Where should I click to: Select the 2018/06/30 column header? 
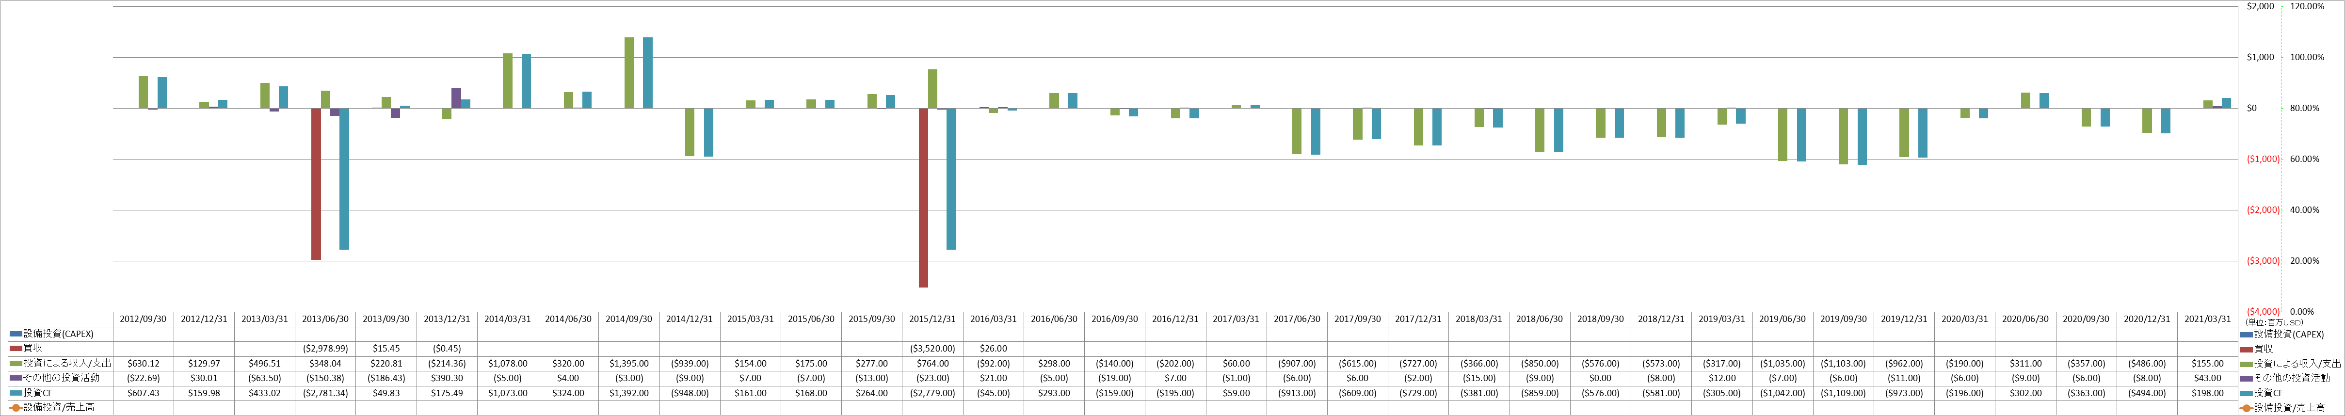(x=1540, y=320)
